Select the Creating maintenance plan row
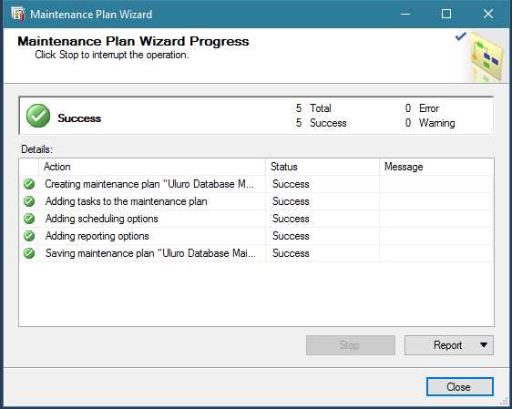Screen dimensions: 512x409 256,184
